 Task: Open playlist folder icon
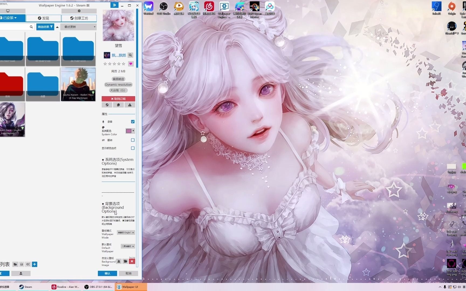pyautogui.click(x=15, y=265)
